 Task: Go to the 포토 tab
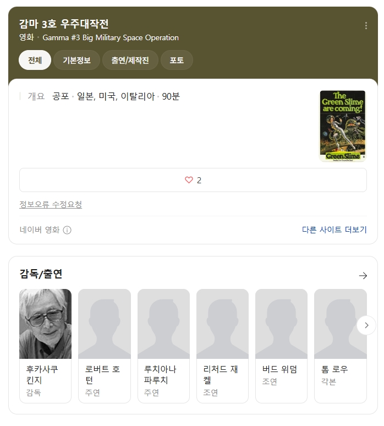click(x=177, y=60)
